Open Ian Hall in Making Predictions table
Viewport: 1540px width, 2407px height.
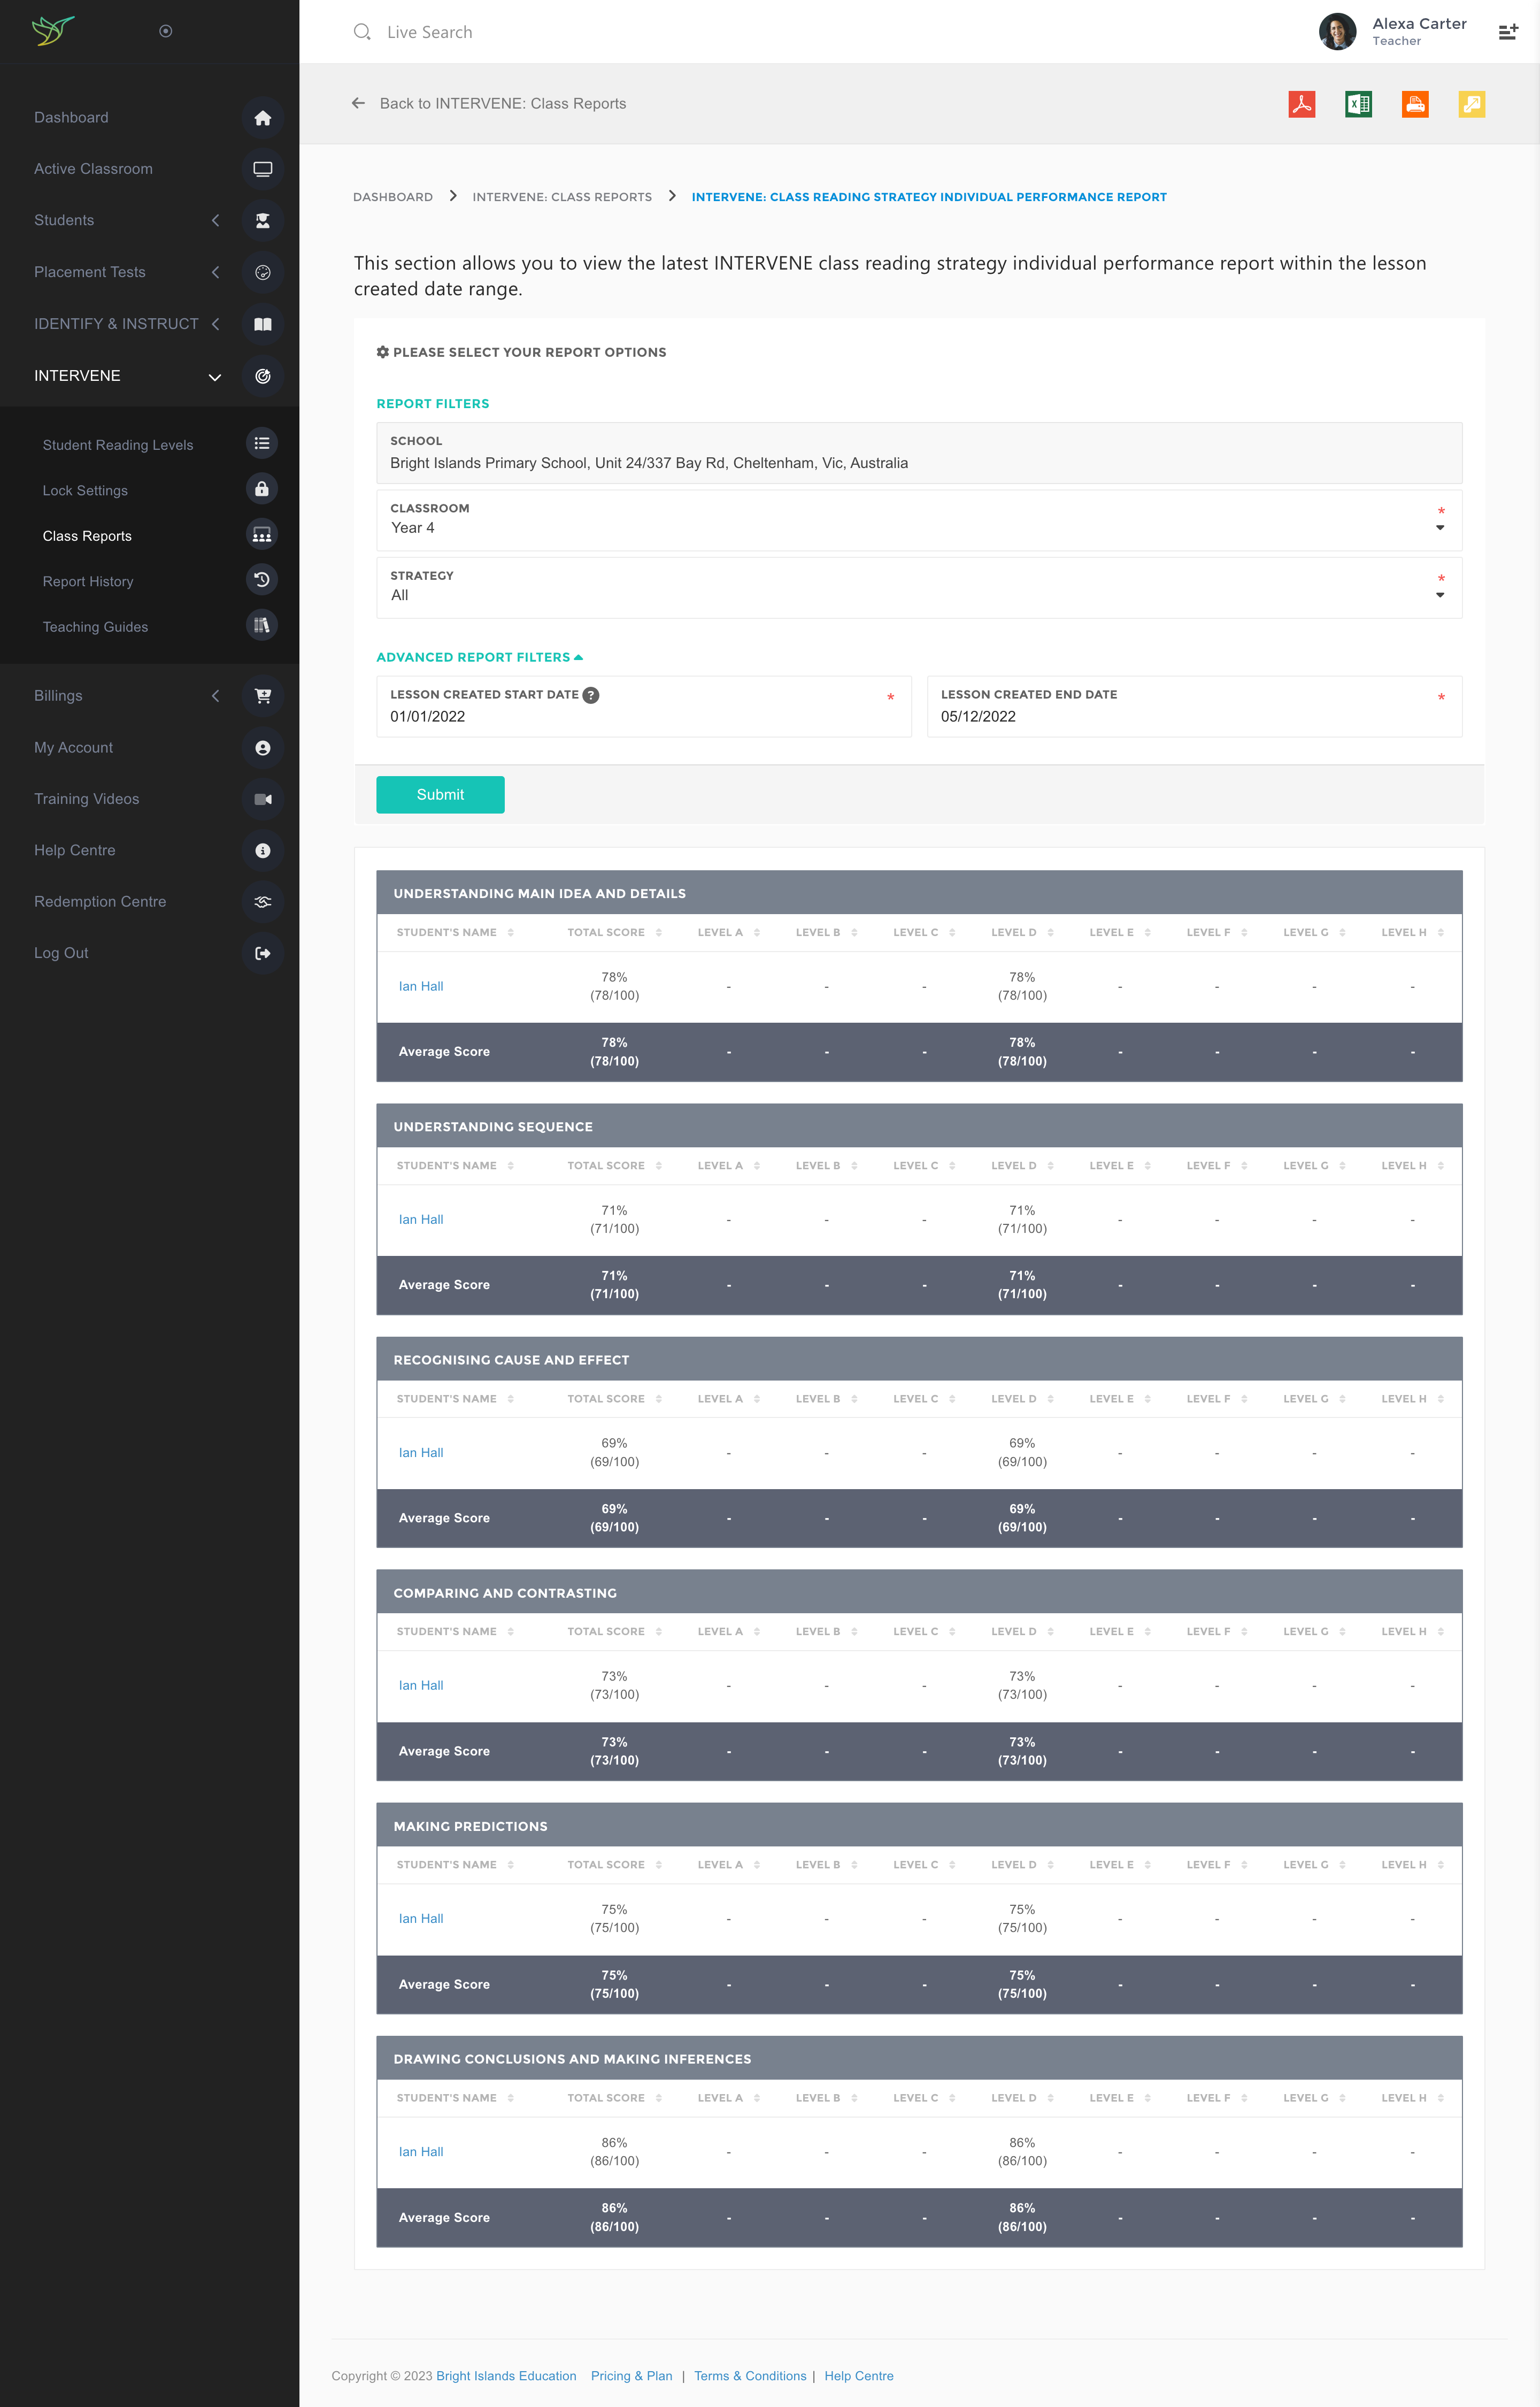(421, 1918)
